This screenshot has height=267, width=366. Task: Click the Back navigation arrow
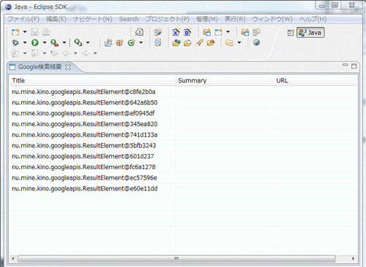point(66,53)
